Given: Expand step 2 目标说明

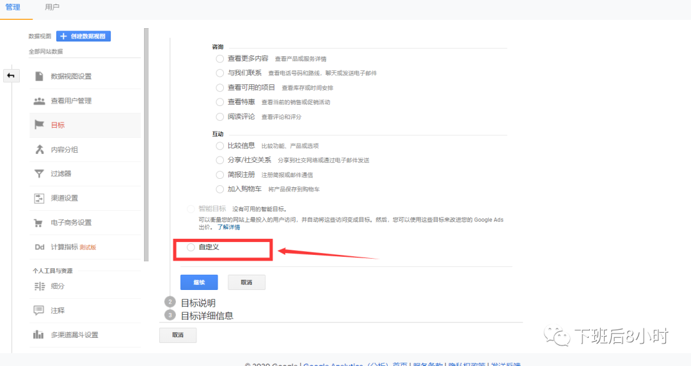Looking at the screenshot, I should click(x=198, y=303).
